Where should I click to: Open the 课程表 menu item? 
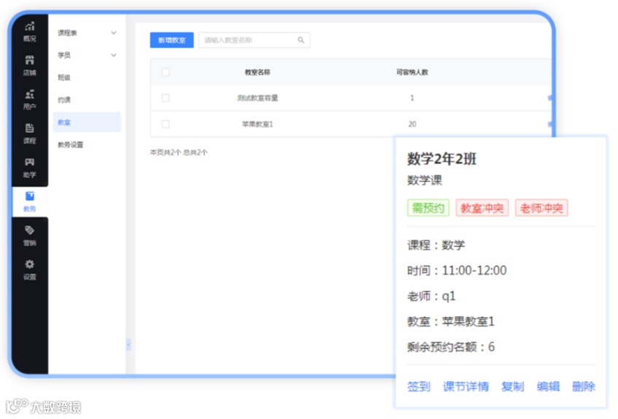tap(67, 33)
